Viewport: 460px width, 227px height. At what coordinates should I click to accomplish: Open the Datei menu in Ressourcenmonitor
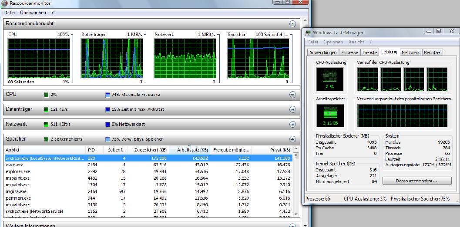pyautogui.click(x=10, y=13)
